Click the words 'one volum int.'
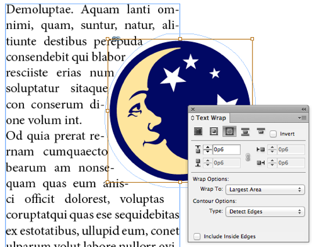 44,120
